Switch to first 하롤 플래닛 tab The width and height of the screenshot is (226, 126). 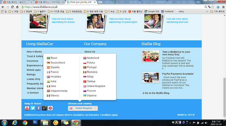[x=18, y=2]
